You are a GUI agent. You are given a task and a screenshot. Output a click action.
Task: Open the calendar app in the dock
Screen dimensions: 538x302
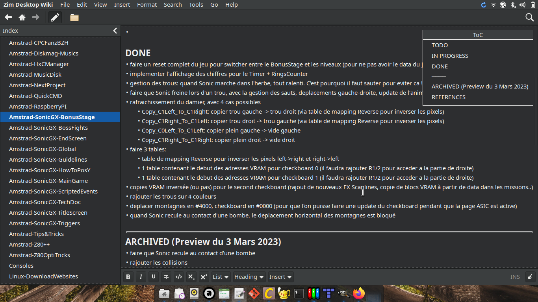pos(224,293)
